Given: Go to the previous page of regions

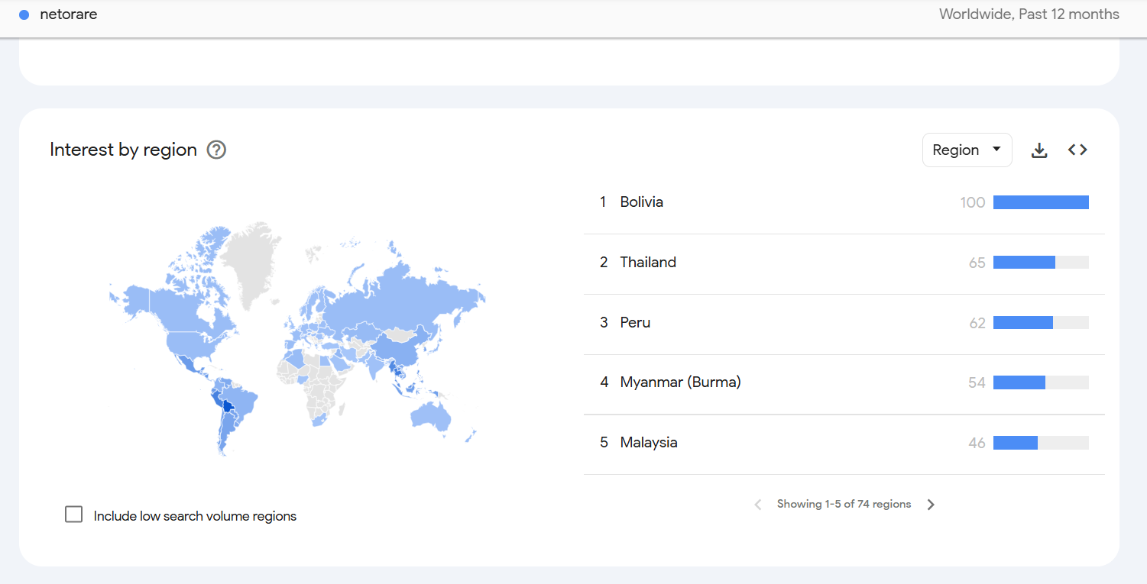Looking at the screenshot, I should point(758,505).
